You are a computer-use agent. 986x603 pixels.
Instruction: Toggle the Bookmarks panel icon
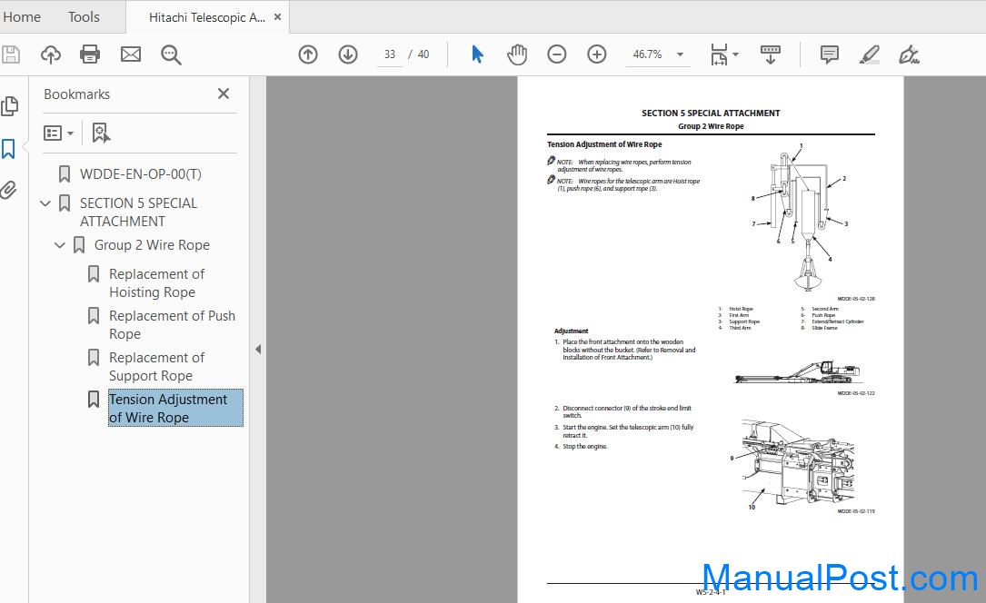tap(8, 149)
